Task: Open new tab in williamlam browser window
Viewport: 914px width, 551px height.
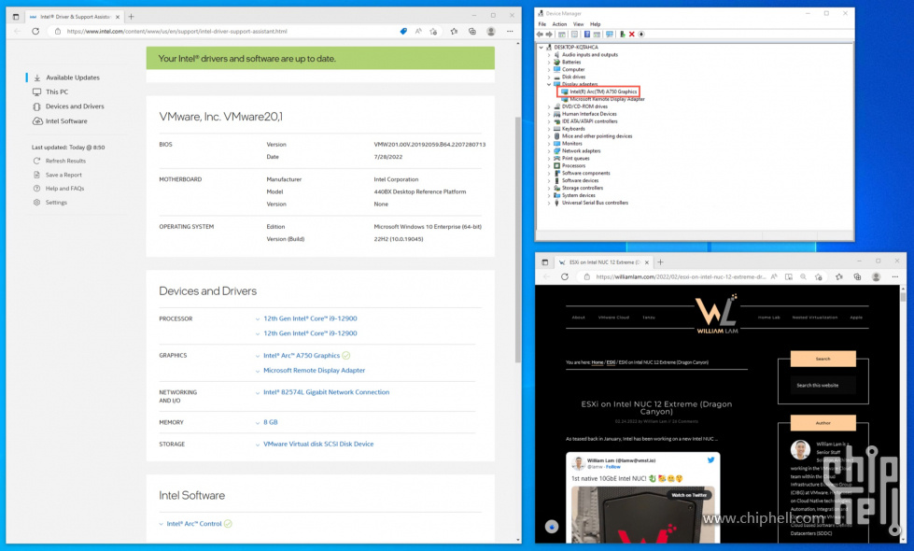Action: pos(660,262)
